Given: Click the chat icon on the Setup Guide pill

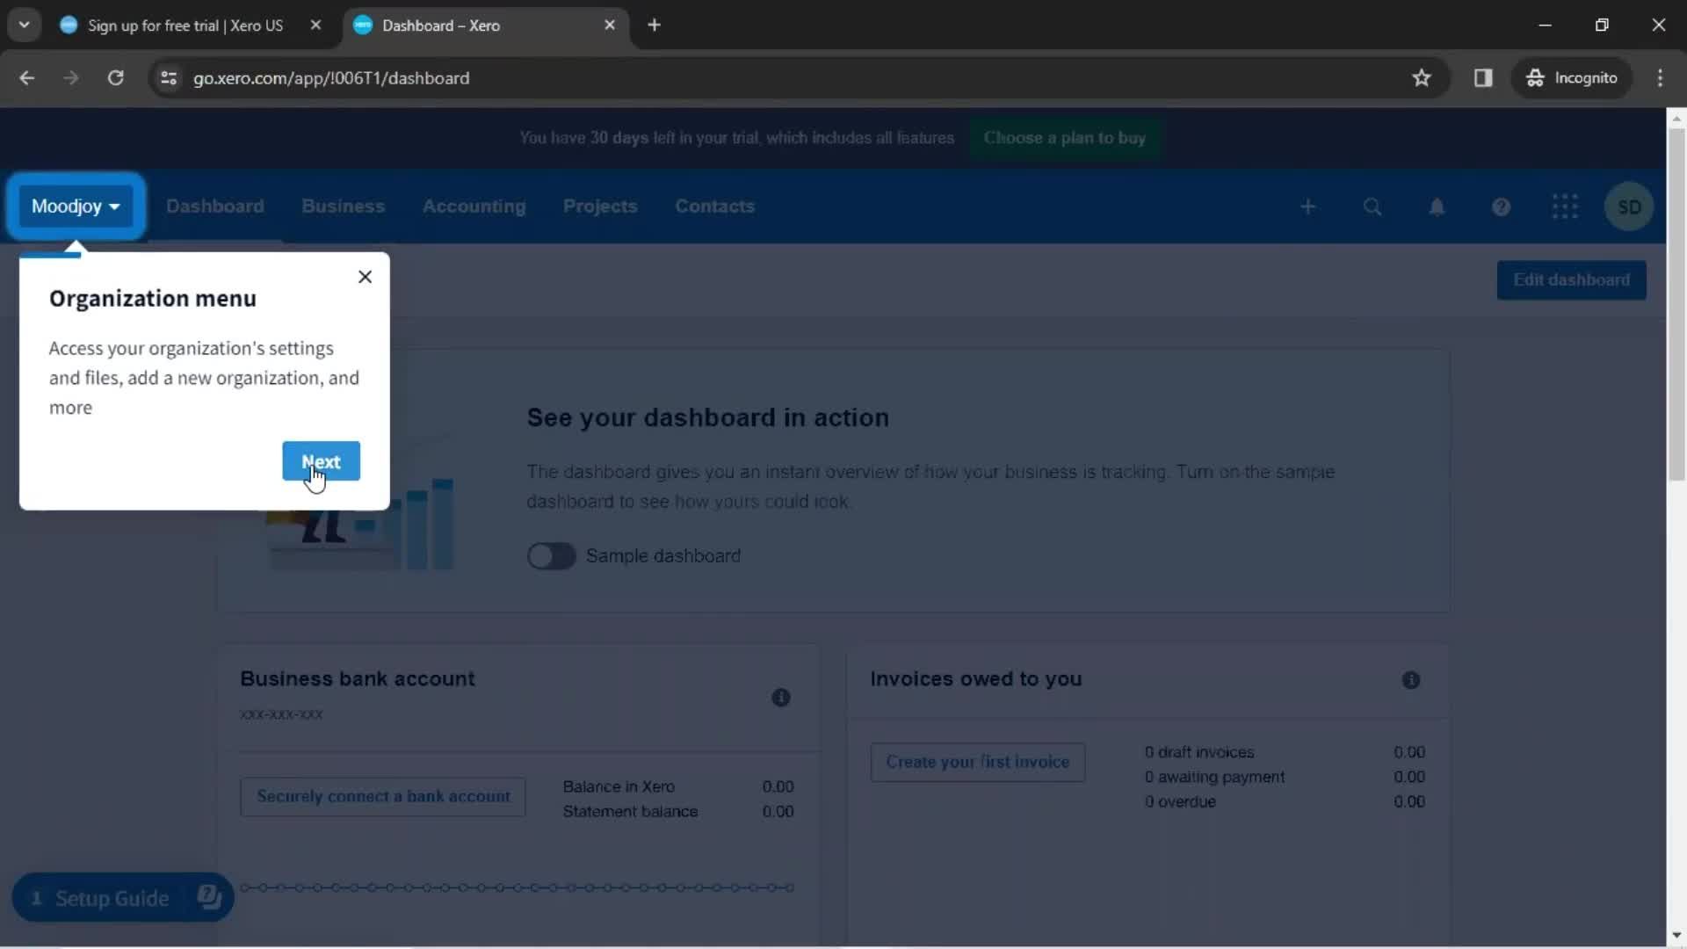Looking at the screenshot, I should coord(209,897).
